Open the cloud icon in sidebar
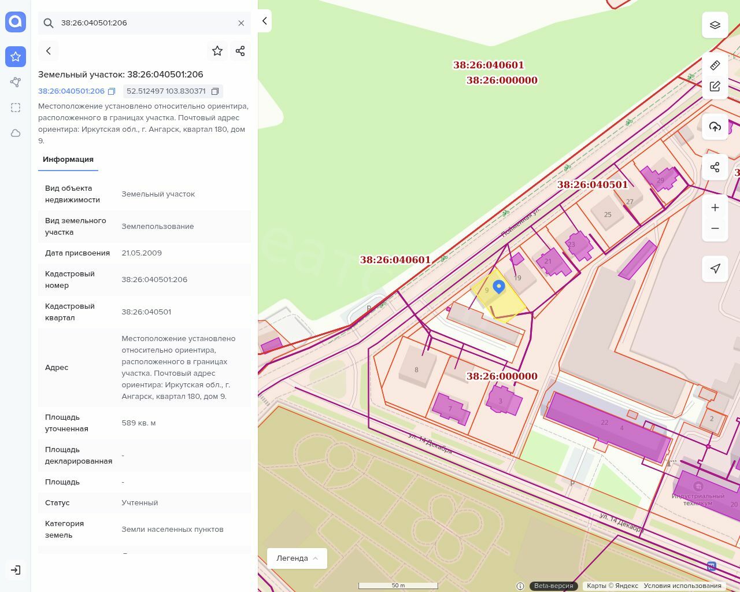The image size is (740, 592). pos(16,133)
